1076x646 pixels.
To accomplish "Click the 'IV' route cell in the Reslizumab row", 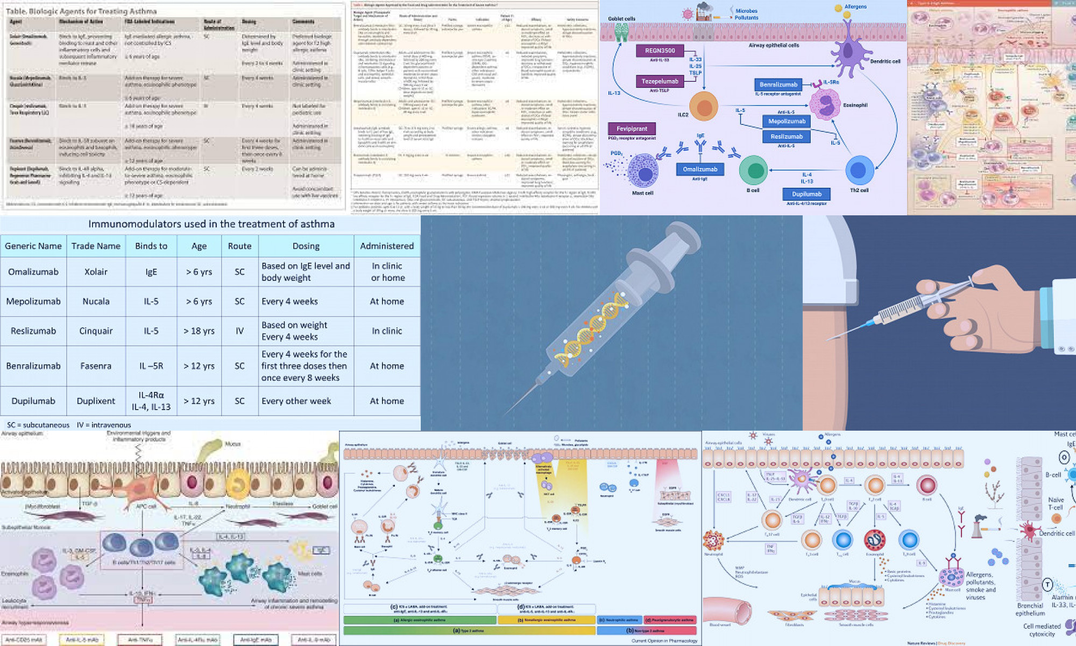I will tap(239, 331).
